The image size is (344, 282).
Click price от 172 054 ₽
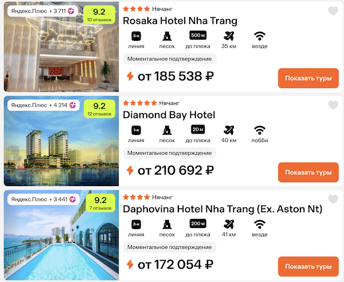(175, 264)
